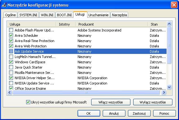Click the system configuration title bar icon
Screen dimensions: 179x120
4,5
